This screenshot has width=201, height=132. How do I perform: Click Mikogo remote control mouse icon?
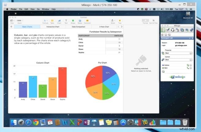click(192, 30)
